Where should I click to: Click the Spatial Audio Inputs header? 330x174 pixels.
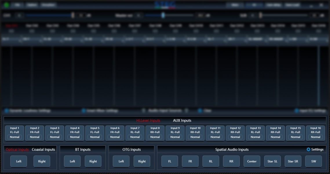click(x=232, y=150)
